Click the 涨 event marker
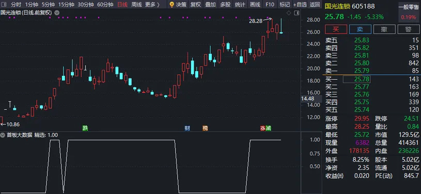The height and width of the screenshot is (194, 421). pyautogui.click(x=262, y=128)
